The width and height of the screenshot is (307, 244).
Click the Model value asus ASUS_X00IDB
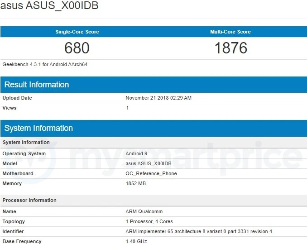[149, 163]
